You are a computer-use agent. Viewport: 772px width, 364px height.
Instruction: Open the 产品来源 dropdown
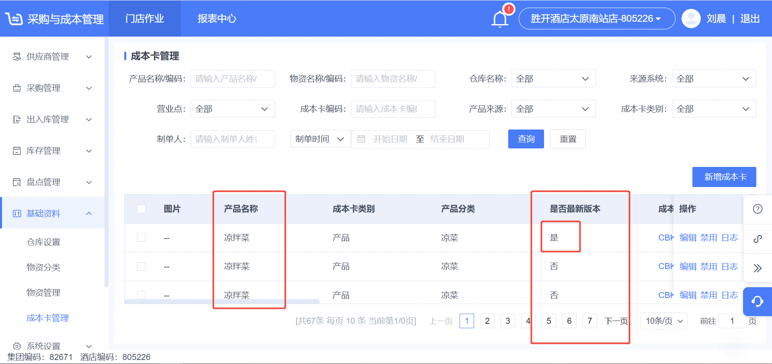(x=553, y=109)
